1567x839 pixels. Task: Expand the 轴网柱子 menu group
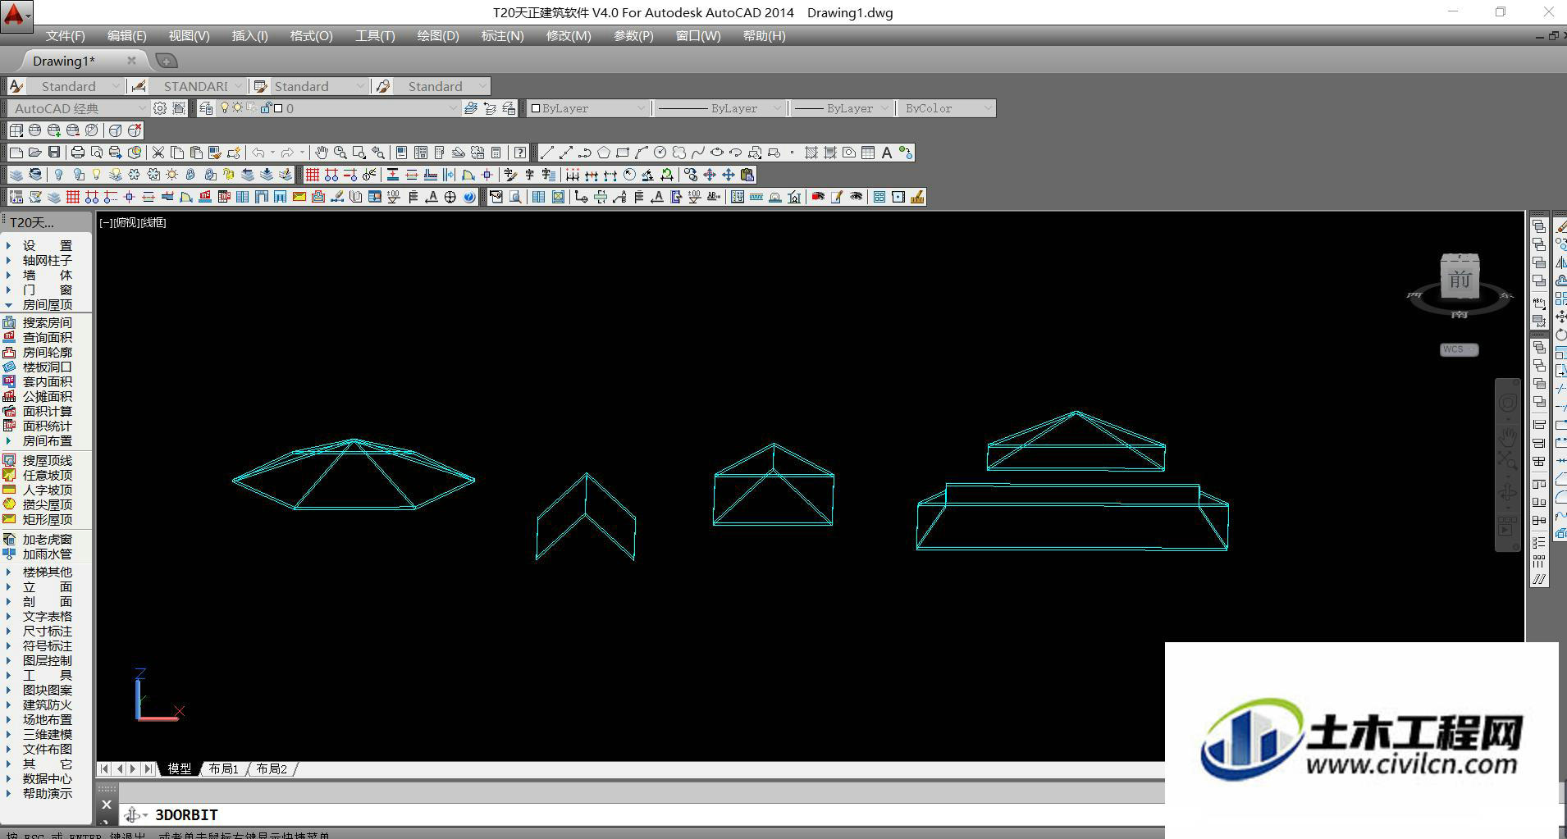(x=47, y=260)
